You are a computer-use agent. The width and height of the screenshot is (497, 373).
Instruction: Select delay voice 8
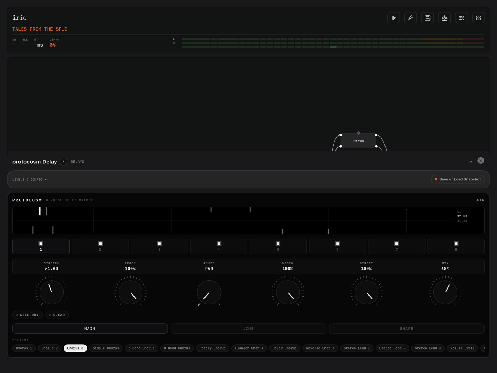coord(456,246)
